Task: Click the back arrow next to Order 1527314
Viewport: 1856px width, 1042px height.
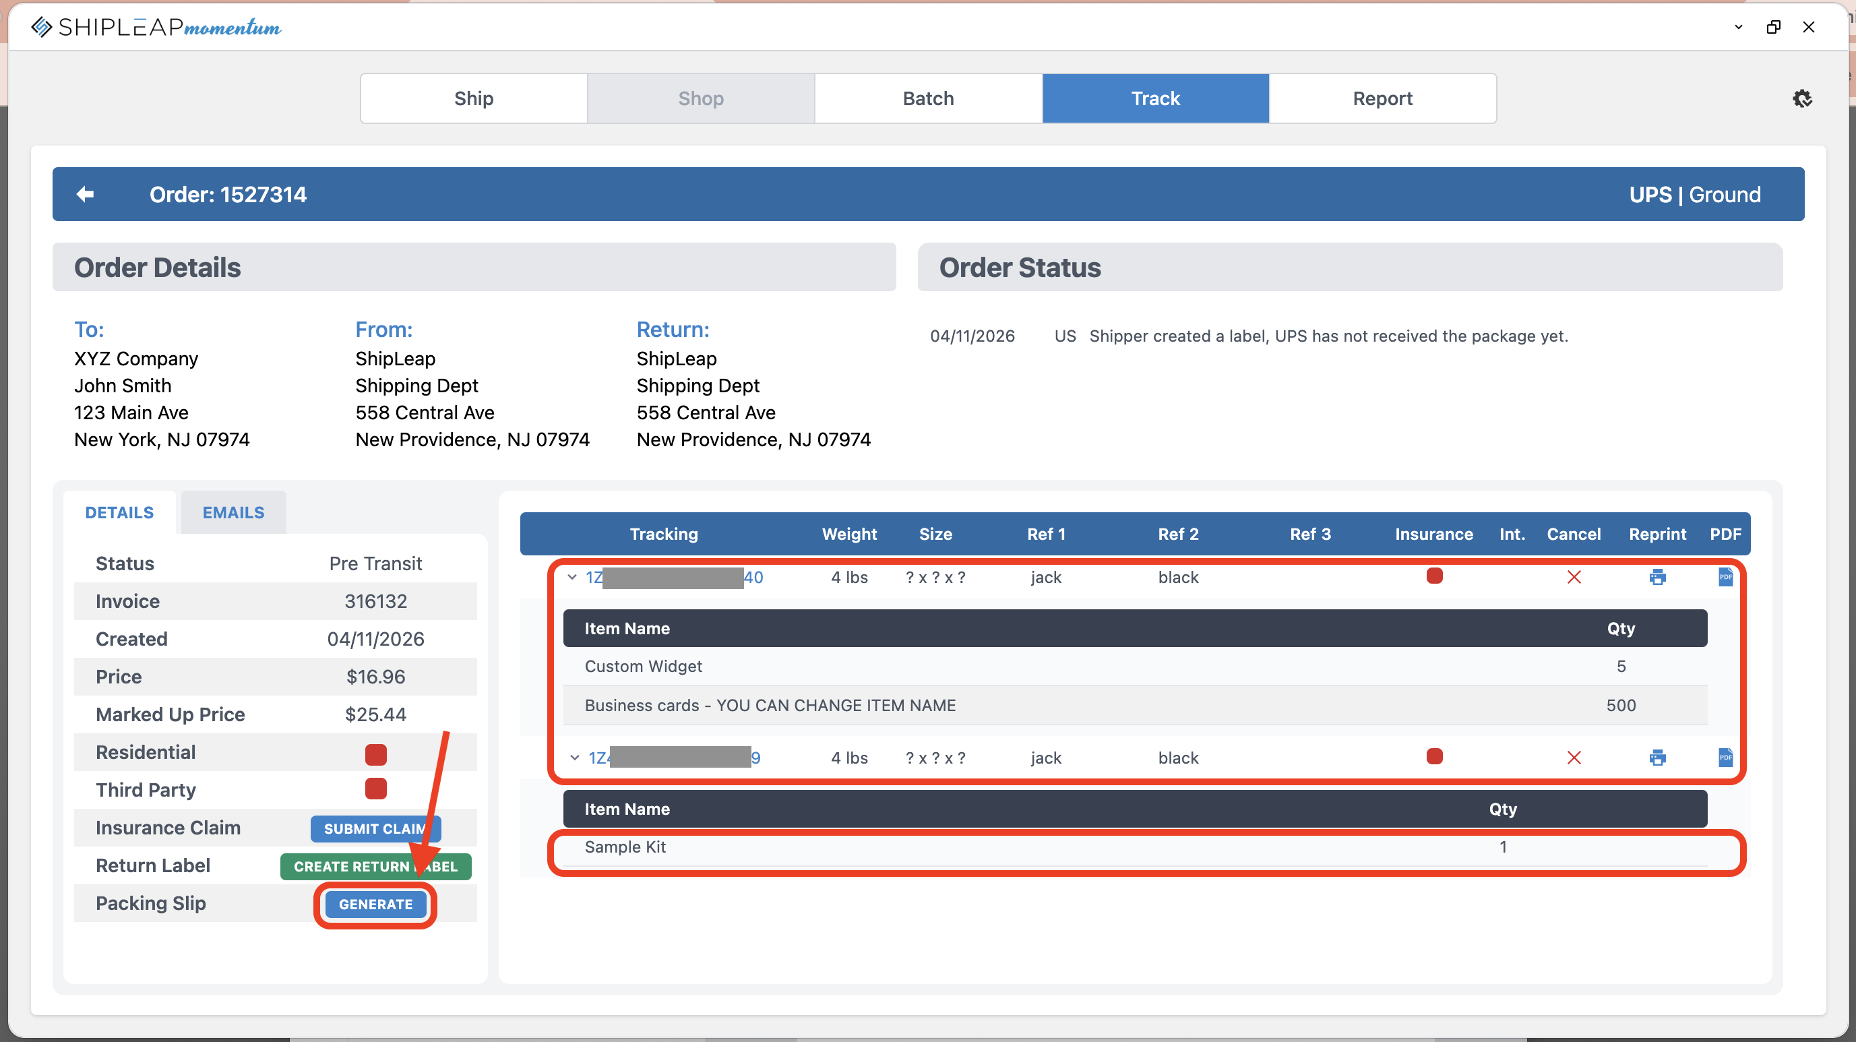Action: [x=85, y=194]
